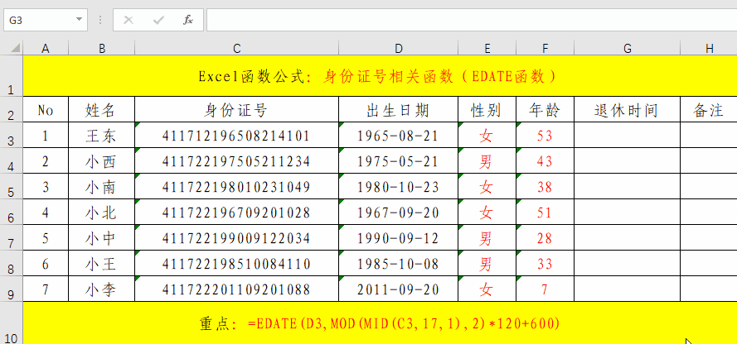737x344 pixels.
Task: Click the 姓名 header cell
Action: [x=101, y=110]
